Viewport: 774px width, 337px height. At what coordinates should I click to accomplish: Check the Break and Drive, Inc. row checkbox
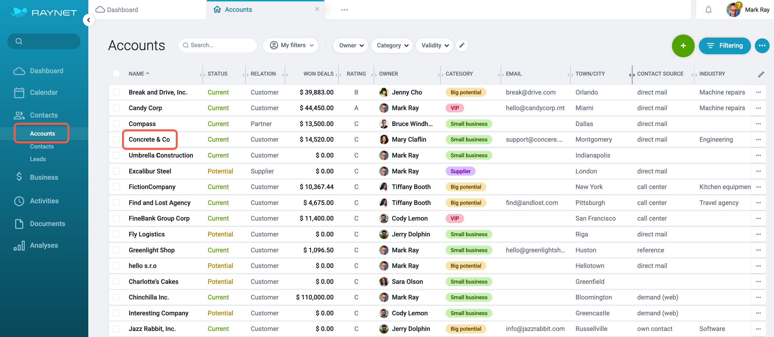116,92
